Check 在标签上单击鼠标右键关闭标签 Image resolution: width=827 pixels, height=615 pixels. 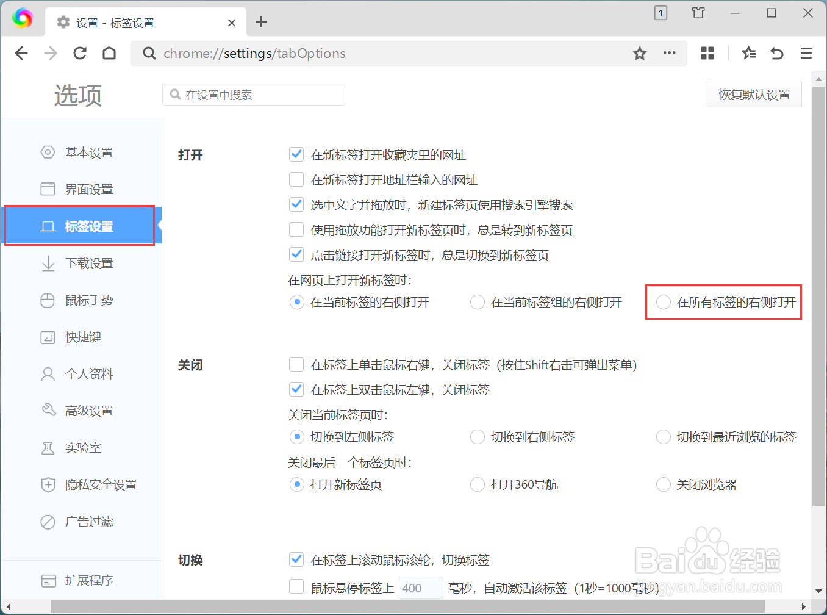(296, 364)
